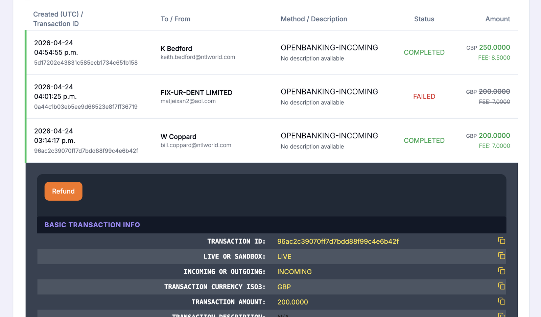Copy the Live or Sandbox value
The height and width of the screenshot is (317, 541).
(501, 256)
